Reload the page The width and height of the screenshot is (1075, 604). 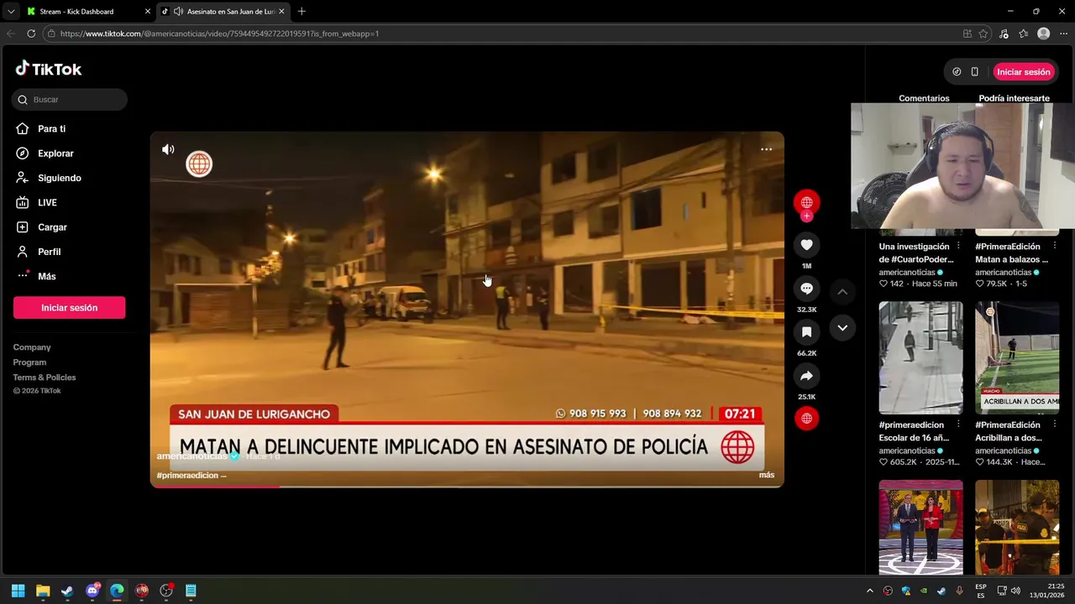tap(31, 34)
